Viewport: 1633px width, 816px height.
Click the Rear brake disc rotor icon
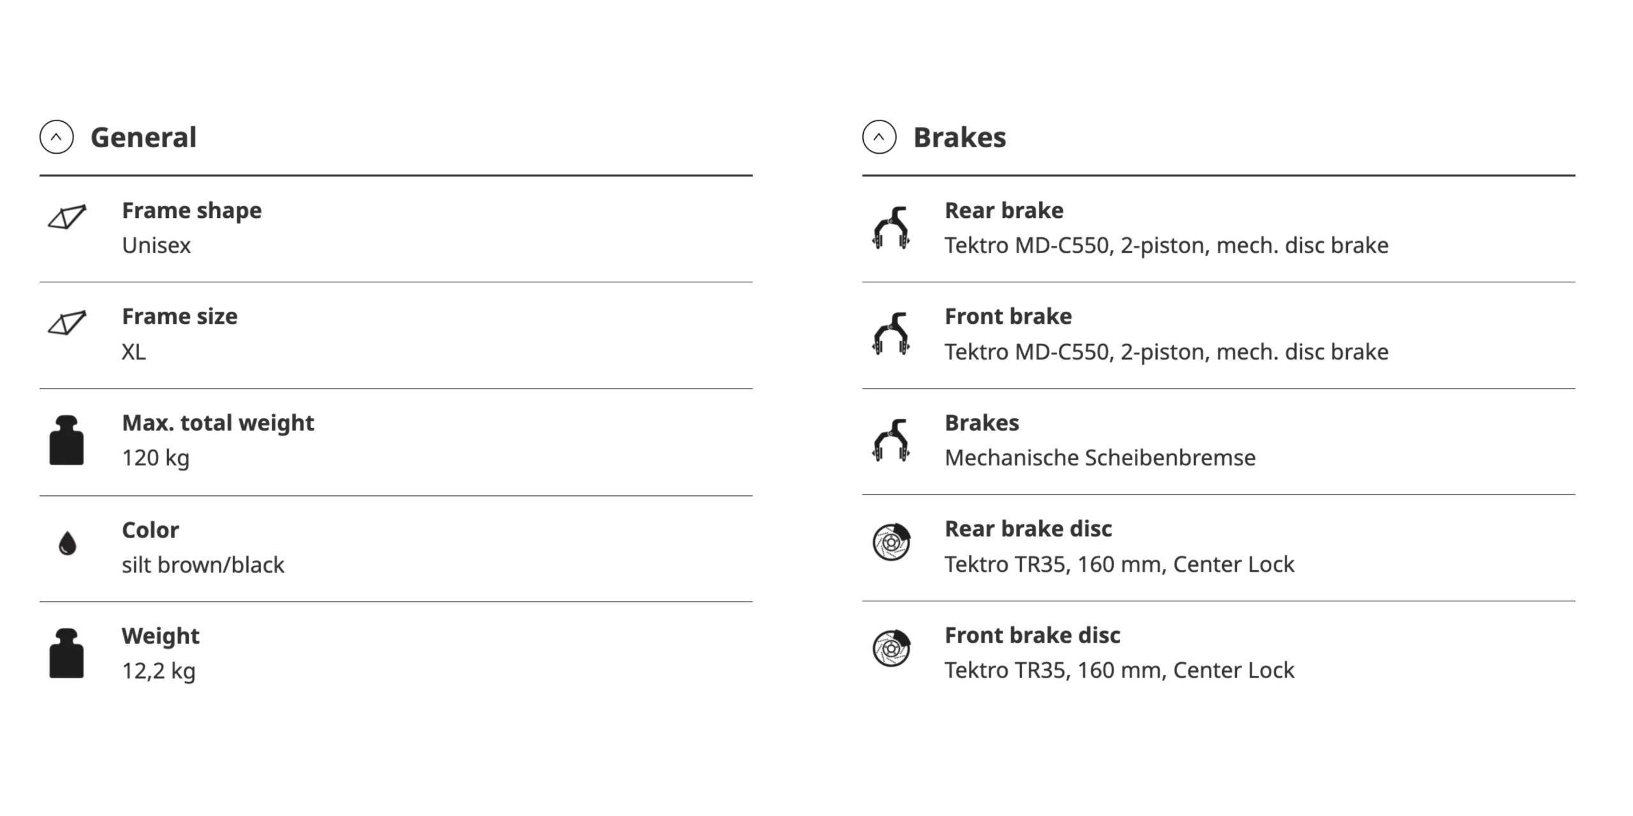click(891, 542)
